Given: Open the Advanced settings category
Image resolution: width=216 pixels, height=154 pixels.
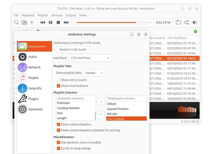Looking at the screenshot, I should pos(35,109).
